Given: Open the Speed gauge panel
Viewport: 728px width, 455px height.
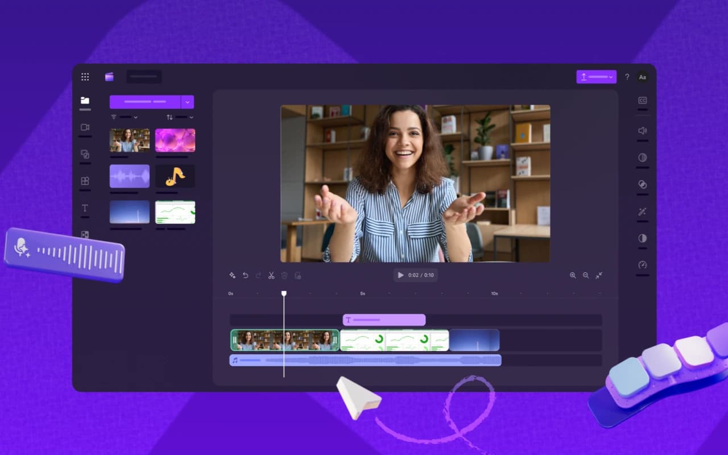Looking at the screenshot, I should pyautogui.click(x=642, y=265).
